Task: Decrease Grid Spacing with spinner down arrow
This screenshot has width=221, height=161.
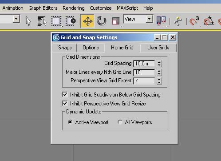Action: coord(159,65)
